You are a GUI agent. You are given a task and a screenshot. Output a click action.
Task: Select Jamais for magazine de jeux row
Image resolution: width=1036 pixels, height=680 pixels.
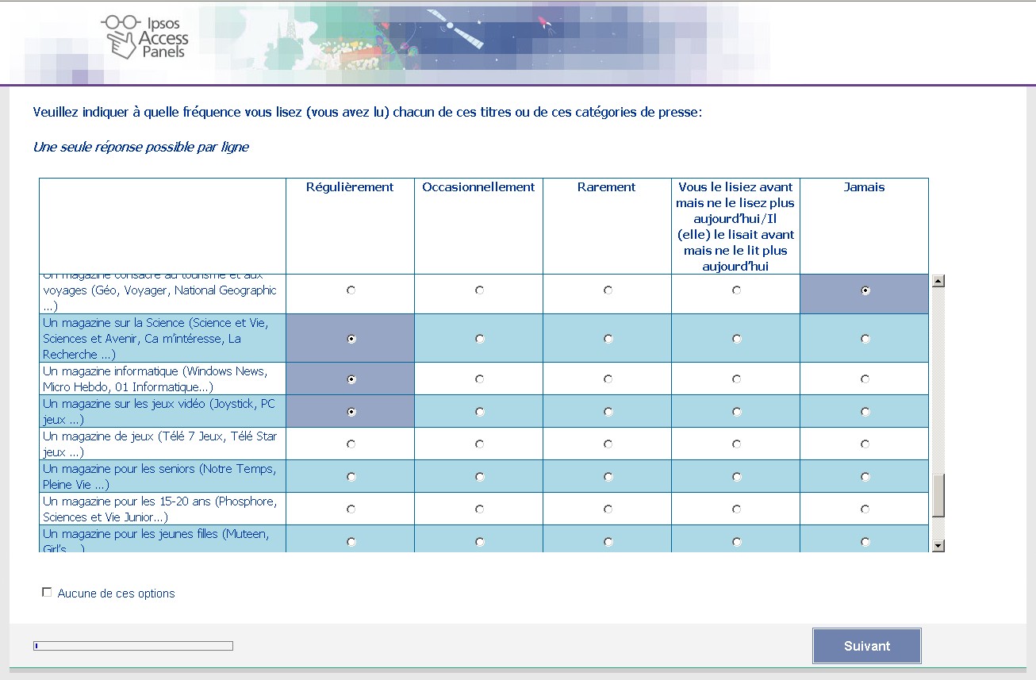tap(865, 444)
